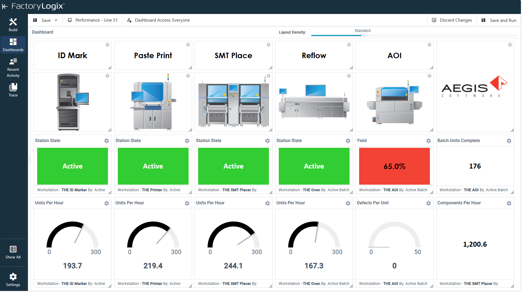Select the Reflow title text
Viewport: 522px width, 292px height.
point(314,55)
